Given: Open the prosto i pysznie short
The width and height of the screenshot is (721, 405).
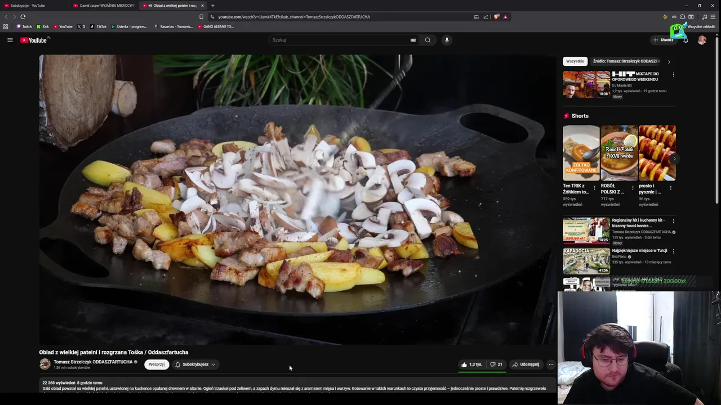Looking at the screenshot, I should coord(657,153).
